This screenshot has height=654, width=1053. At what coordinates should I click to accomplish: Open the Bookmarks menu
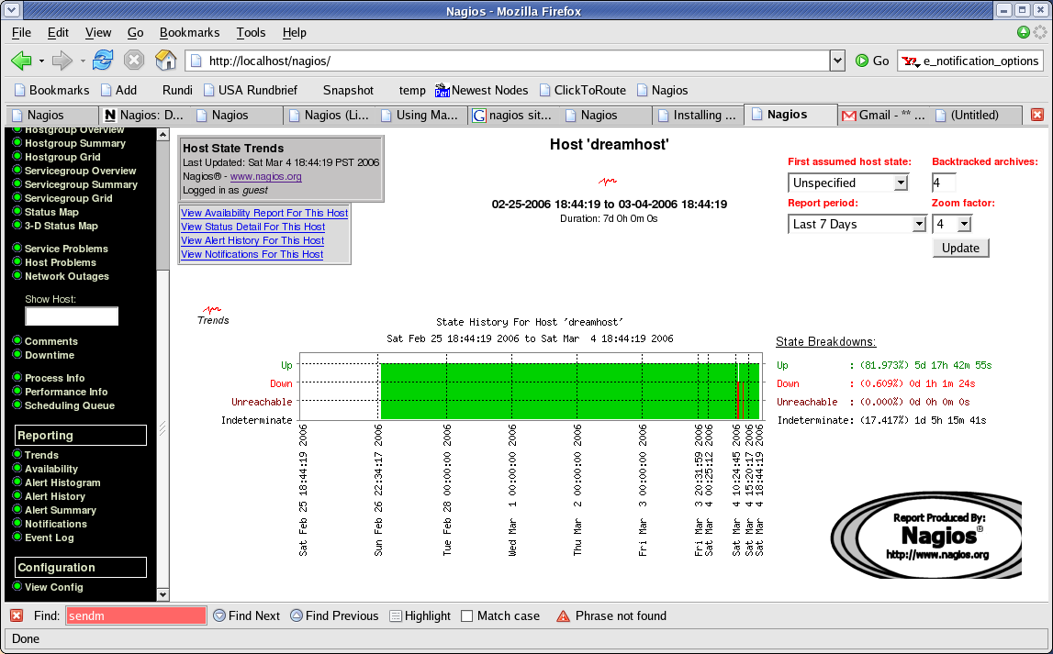coord(189,32)
